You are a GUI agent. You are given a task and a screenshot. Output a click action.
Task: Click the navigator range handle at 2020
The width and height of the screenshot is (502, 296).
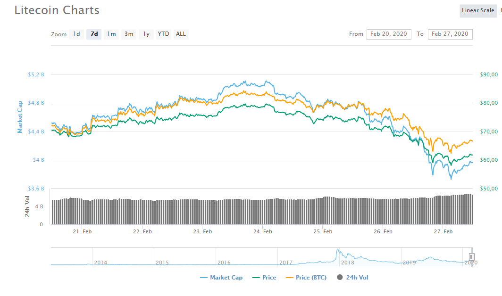pos(471,257)
